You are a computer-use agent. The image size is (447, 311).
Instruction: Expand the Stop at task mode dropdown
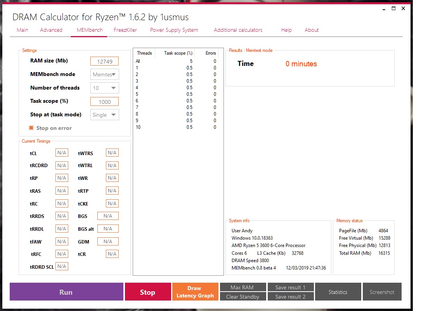(104, 115)
